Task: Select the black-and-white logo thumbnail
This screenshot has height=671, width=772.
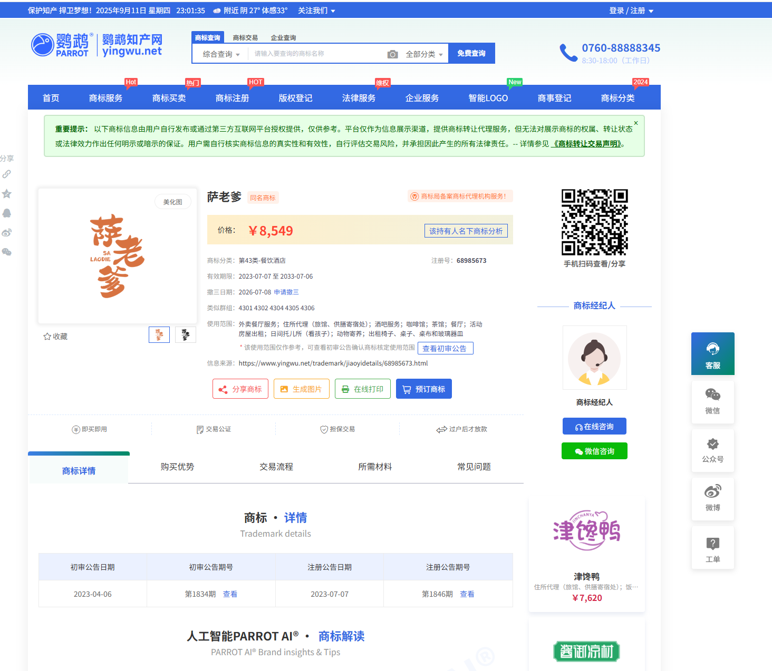Action: 185,334
